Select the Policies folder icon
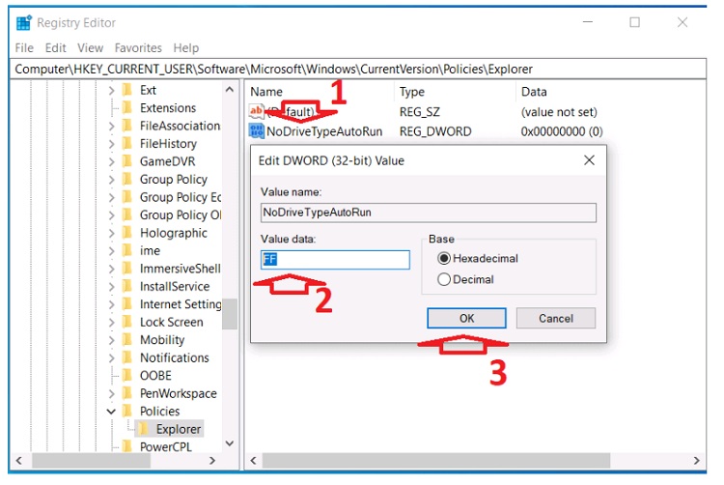The height and width of the screenshot is (485, 724). click(127, 412)
